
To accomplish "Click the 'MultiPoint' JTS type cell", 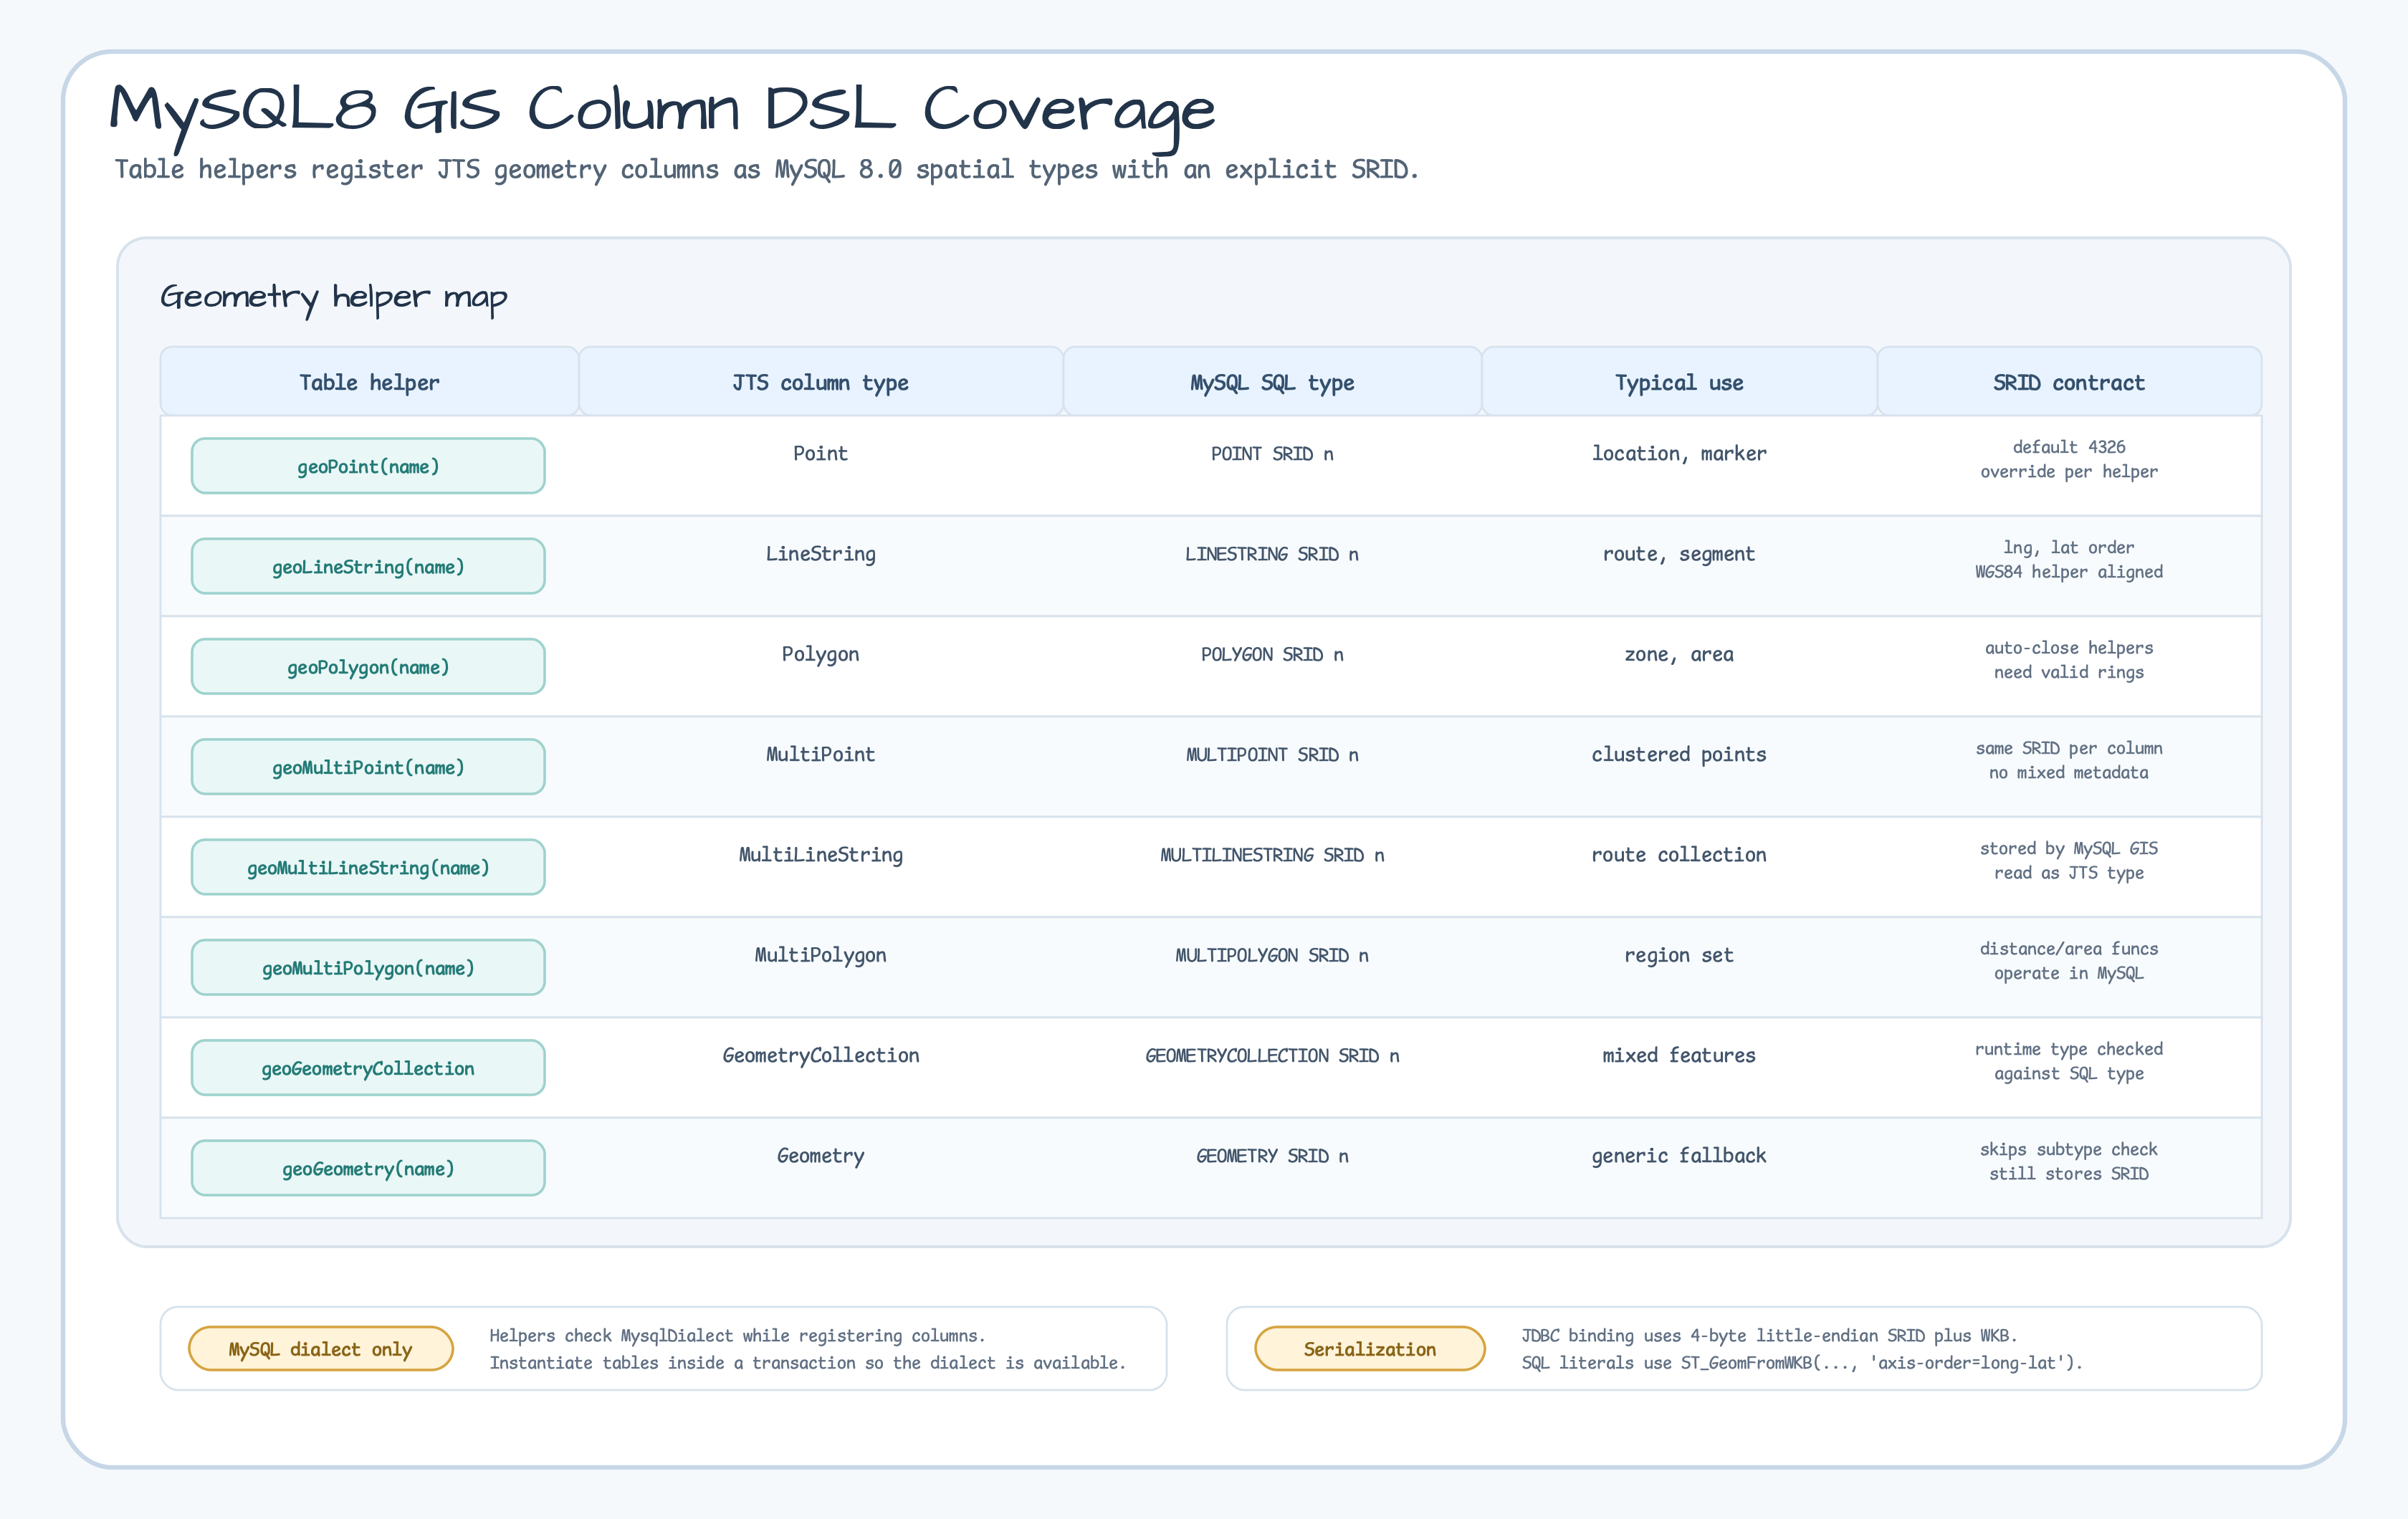I will (x=820, y=754).
